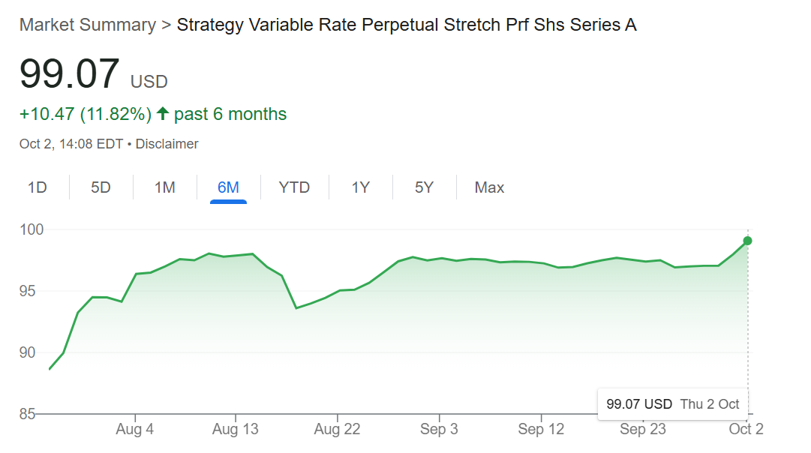Click the green data point on chart
This screenshot has height=453, width=811.
pyautogui.click(x=747, y=241)
